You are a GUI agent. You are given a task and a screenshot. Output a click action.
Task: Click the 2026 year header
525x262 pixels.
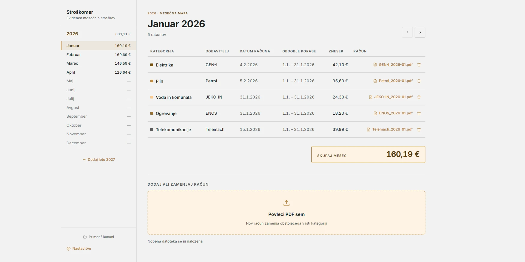pyautogui.click(x=99, y=34)
